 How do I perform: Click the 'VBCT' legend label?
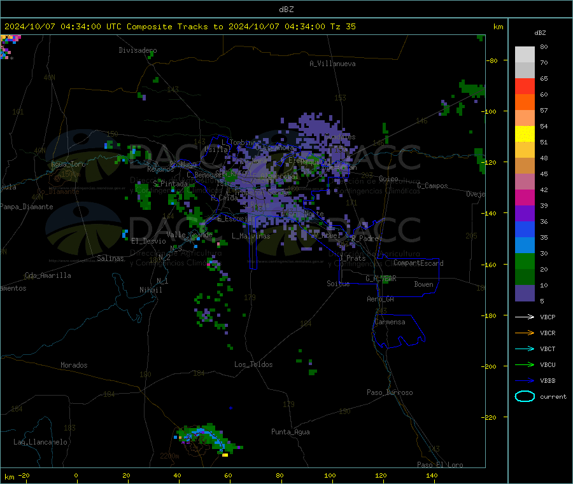pos(548,349)
